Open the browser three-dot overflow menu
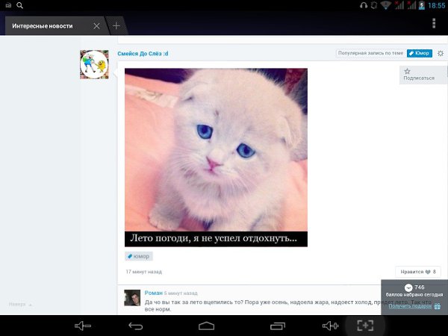The width and height of the screenshot is (448, 336). coord(434,25)
